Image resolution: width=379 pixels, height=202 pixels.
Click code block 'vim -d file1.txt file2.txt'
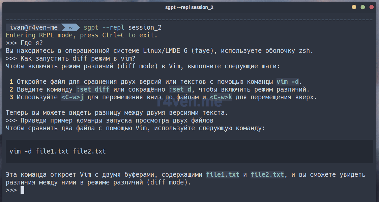tap(189, 151)
